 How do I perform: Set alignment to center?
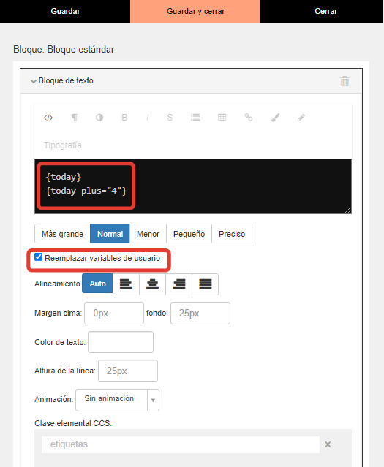(x=152, y=284)
